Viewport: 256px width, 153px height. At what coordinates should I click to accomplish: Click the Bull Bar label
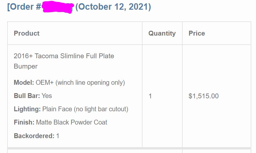[x=27, y=96]
